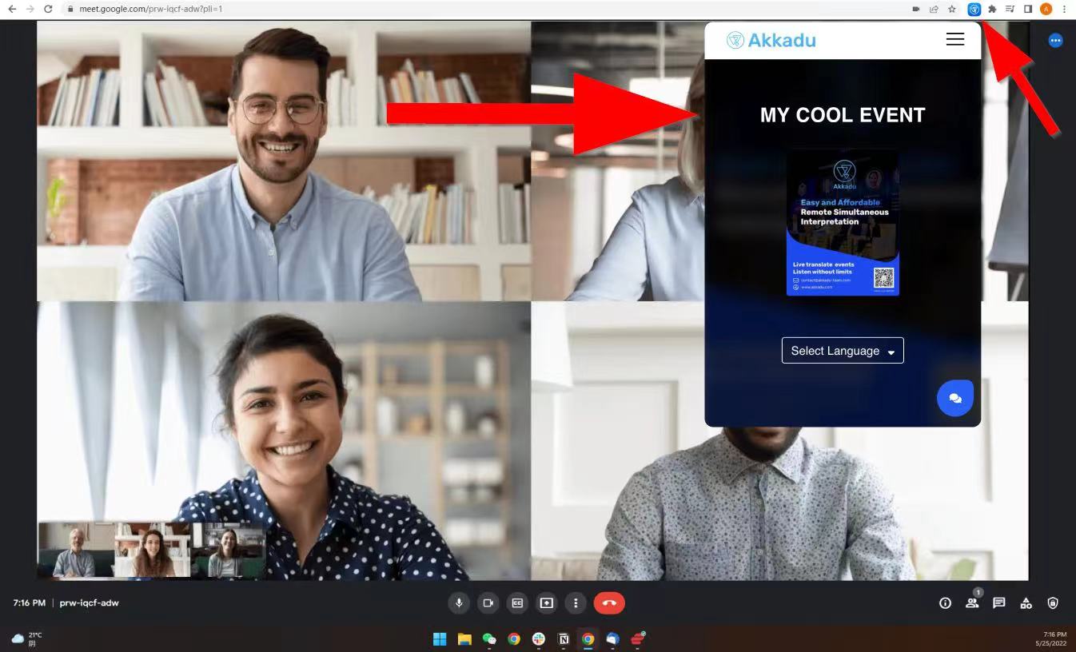Click the Akkadu event poster image
This screenshot has height=652, width=1076.
[843, 224]
